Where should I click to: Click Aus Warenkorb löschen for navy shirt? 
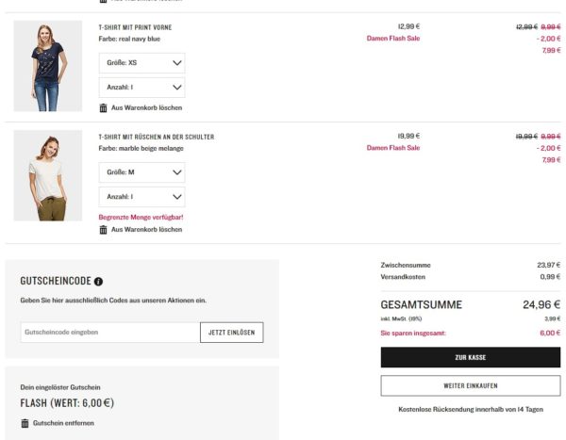pyautogui.click(x=146, y=107)
